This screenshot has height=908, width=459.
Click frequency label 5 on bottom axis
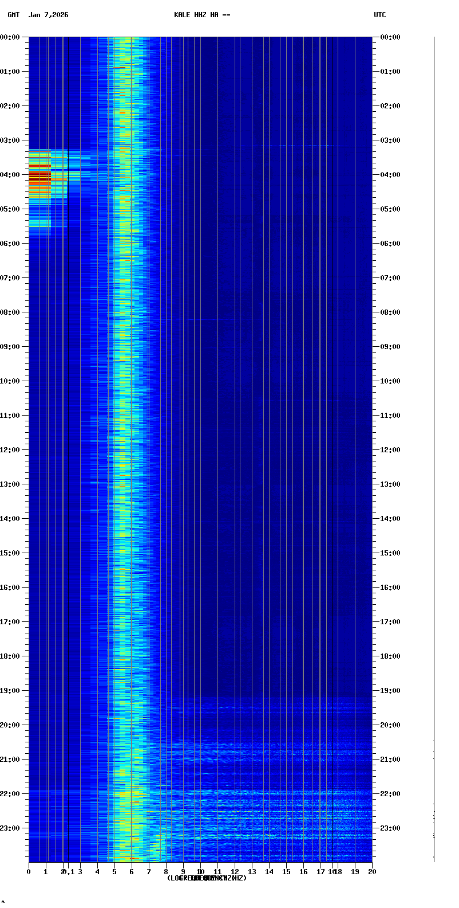click(114, 872)
